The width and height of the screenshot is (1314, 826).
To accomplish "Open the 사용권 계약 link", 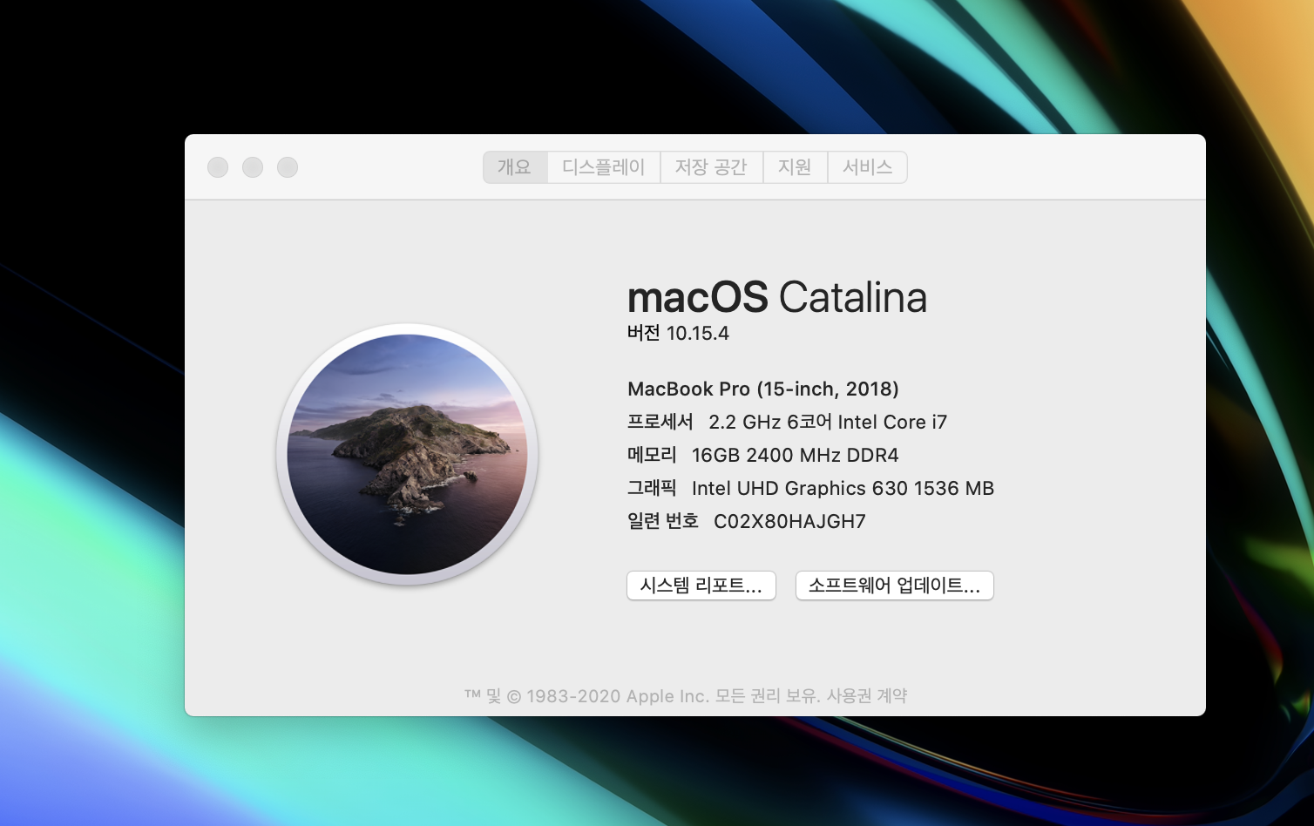I will 867,696.
